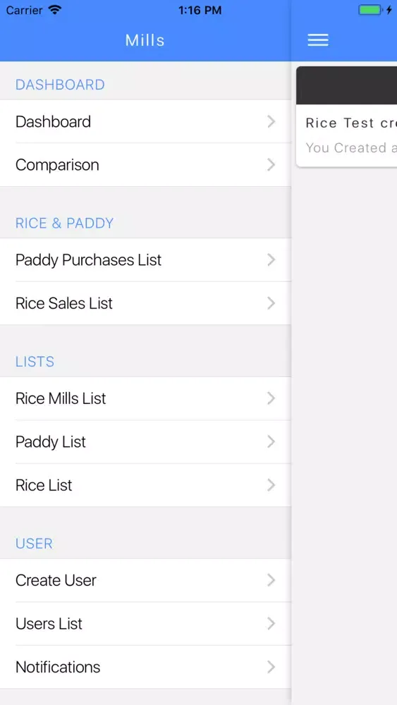Select Comparison from the menu
Screen dimensions: 397x705
(146, 164)
